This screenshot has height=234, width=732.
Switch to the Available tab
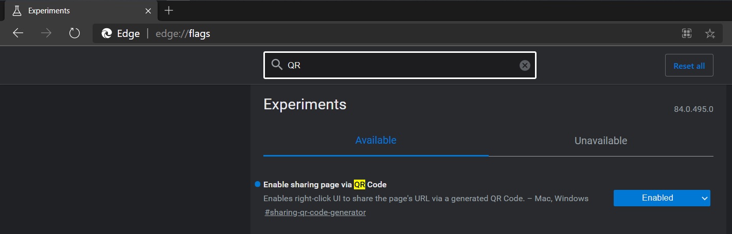click(376, 140)
